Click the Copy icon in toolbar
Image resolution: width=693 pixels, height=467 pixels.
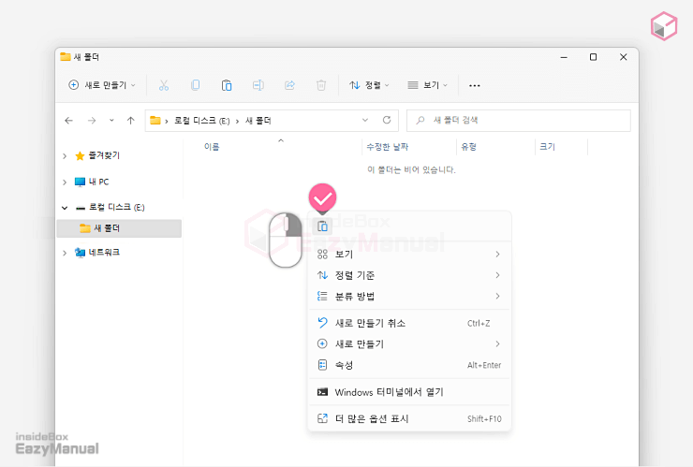[195, 85]
